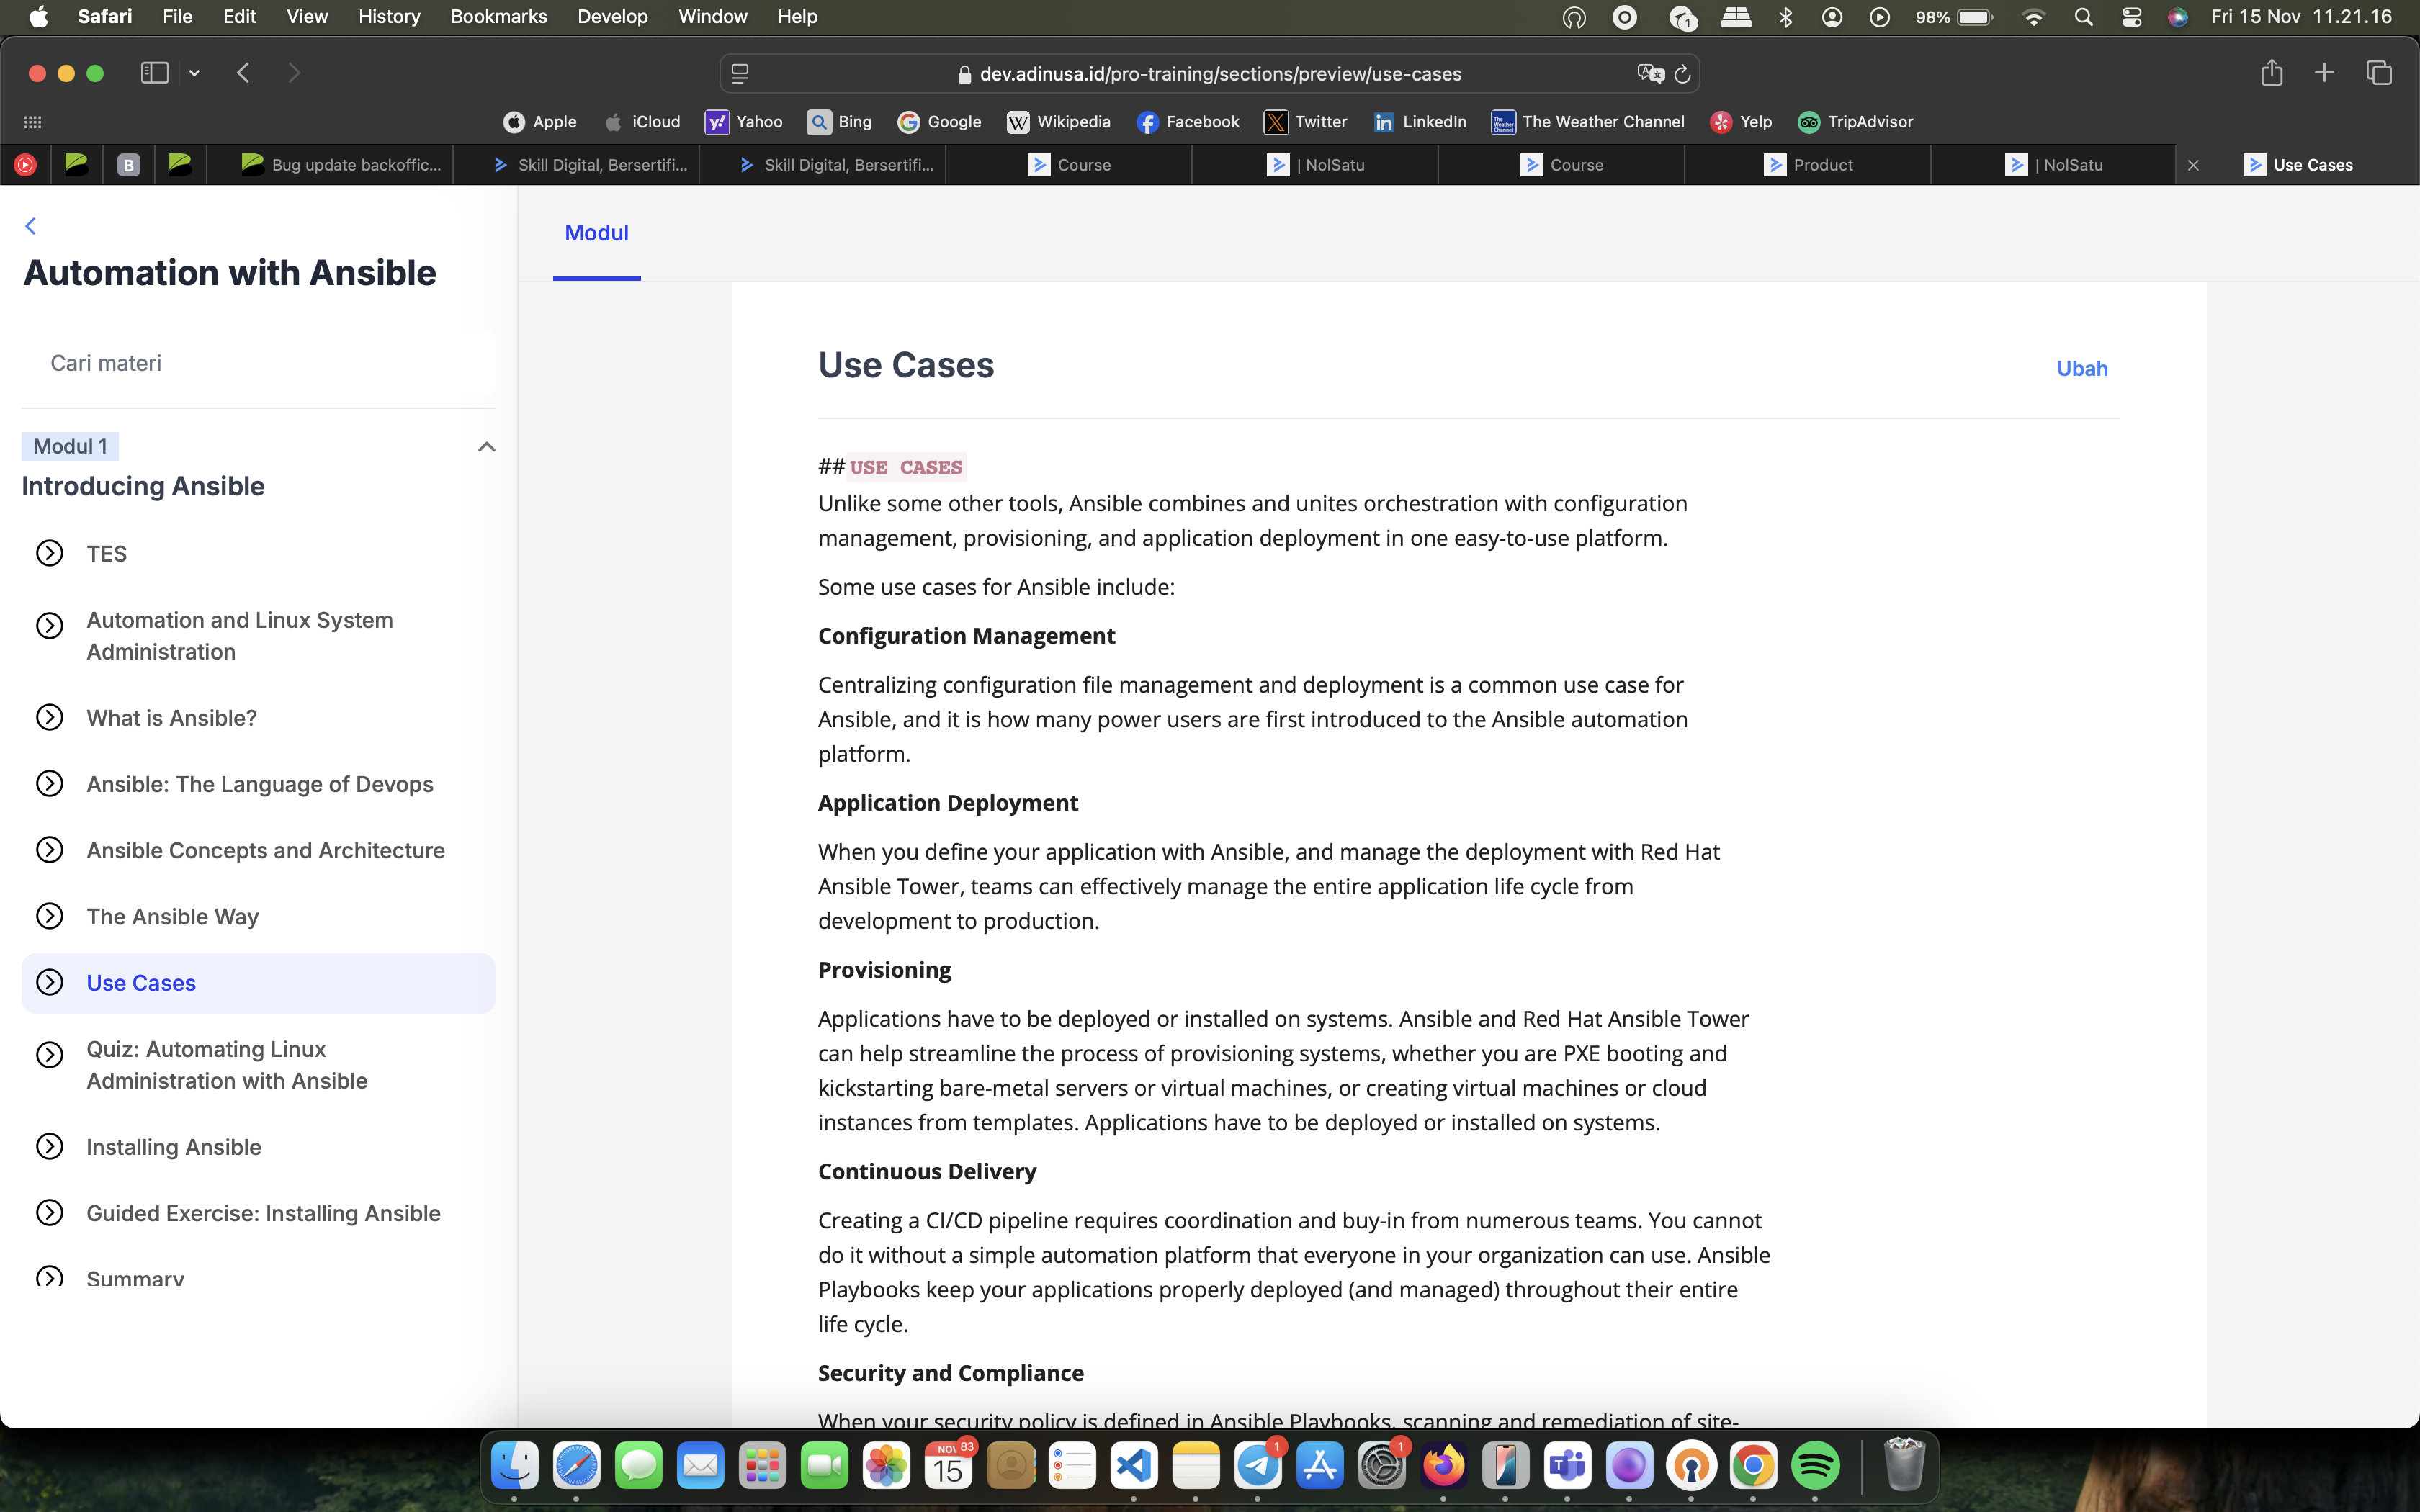This screenshot has height=1512, width=2420.
Task: Click the Safari Share button
Action: click(x=2272, y=73)
